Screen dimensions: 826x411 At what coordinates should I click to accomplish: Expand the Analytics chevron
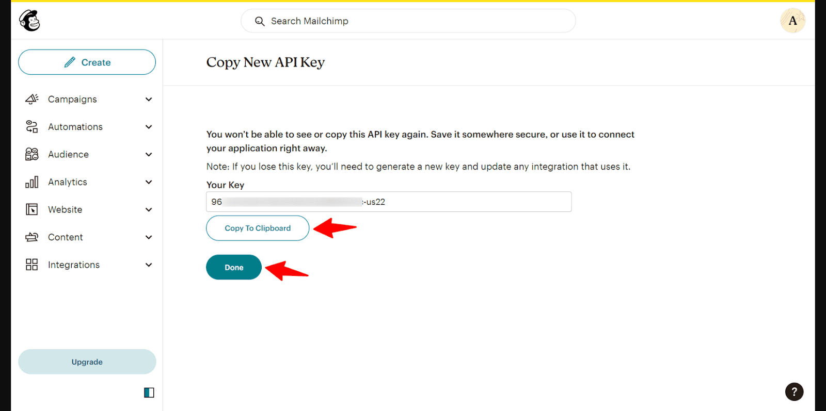point(149,182)
